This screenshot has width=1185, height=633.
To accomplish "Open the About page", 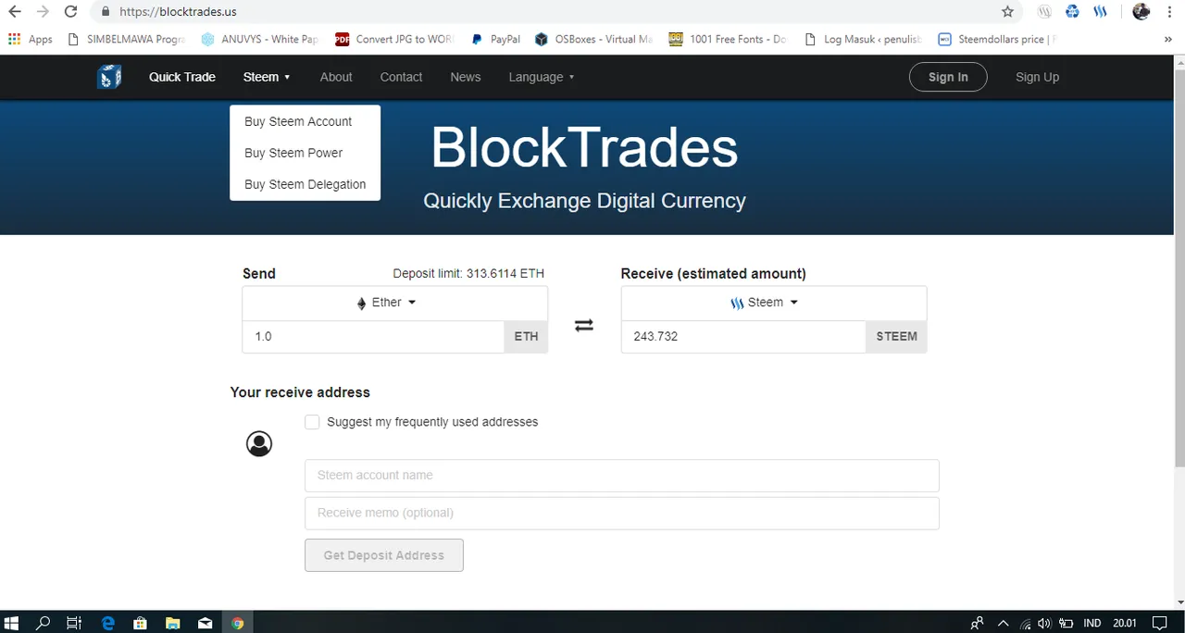I will [x=336, y=77].
